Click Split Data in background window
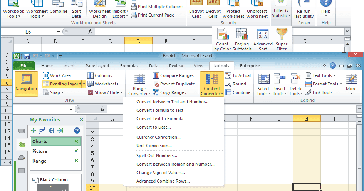 click(x=76, y=9)
